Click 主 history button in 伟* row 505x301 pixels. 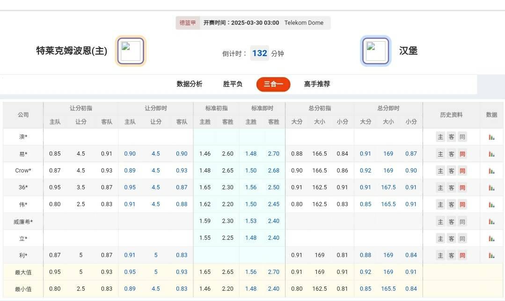pos(440,205)
